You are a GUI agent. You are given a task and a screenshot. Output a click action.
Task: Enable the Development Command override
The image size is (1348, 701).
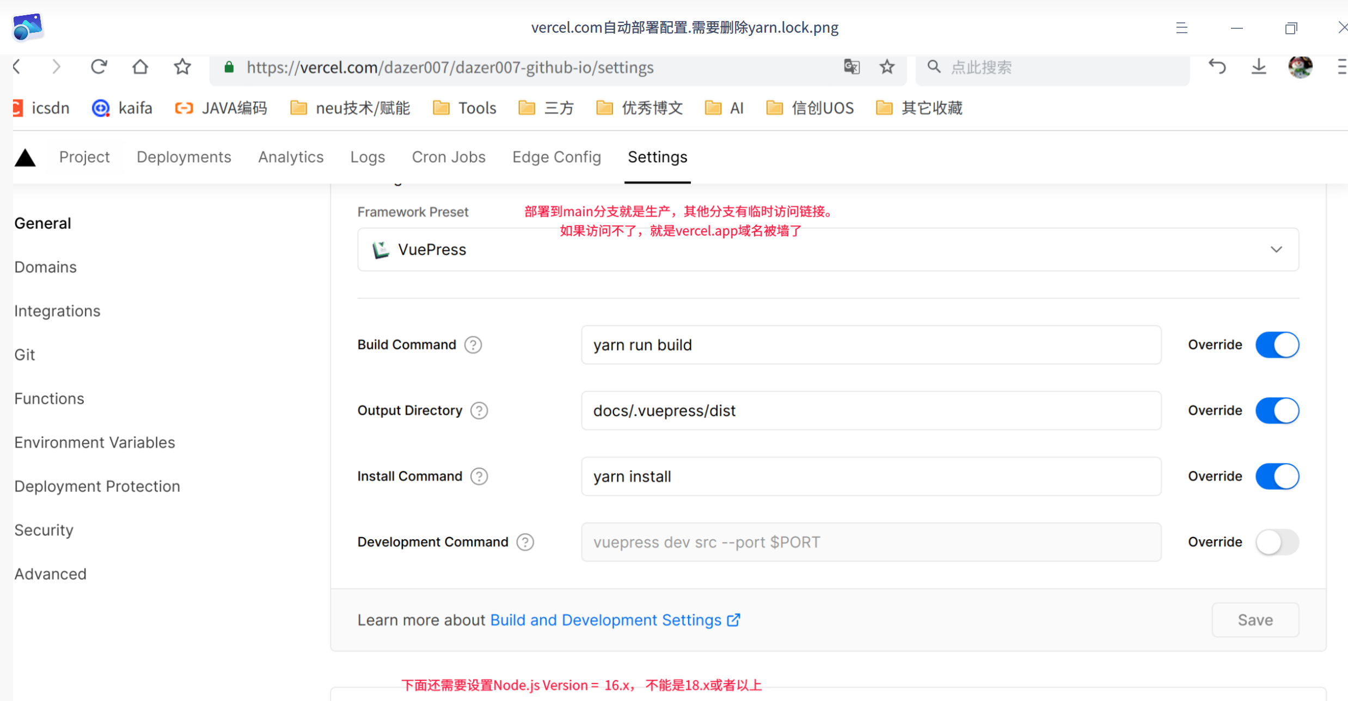click(1277, 542)
